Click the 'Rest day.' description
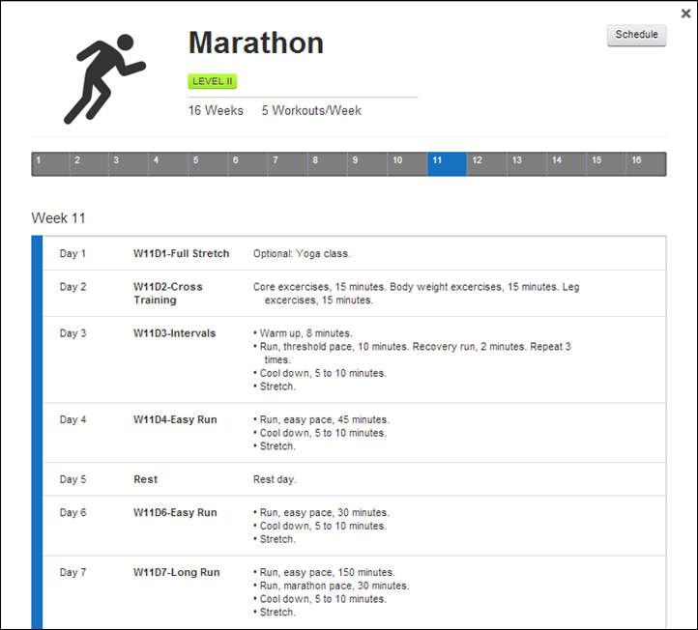The width and height of the screenshot is (698, 630). click(x=275, y=479)
